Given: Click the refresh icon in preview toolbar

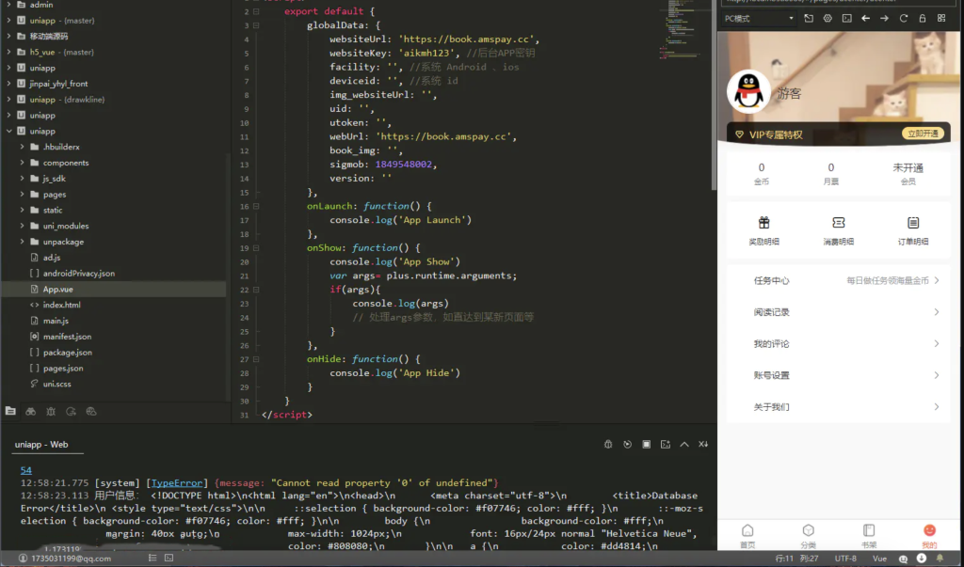Looking at the screenshot, I should point(904,19).
